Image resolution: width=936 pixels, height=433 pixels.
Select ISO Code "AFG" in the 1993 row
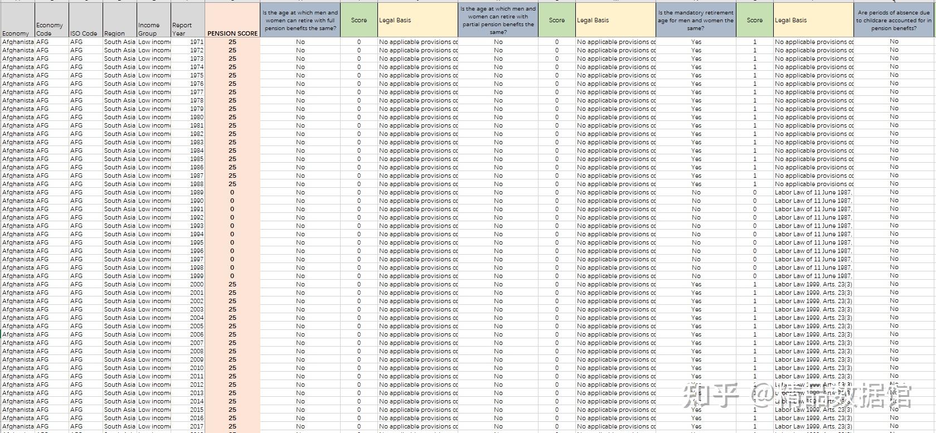(86, 226)
